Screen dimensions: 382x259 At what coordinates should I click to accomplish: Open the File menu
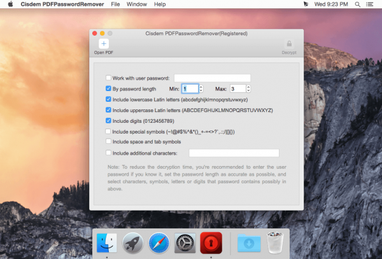tap(115, 4)
